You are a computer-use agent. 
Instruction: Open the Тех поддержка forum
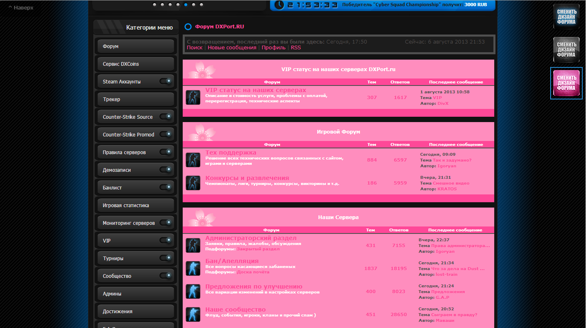click(x=231, y=152)
